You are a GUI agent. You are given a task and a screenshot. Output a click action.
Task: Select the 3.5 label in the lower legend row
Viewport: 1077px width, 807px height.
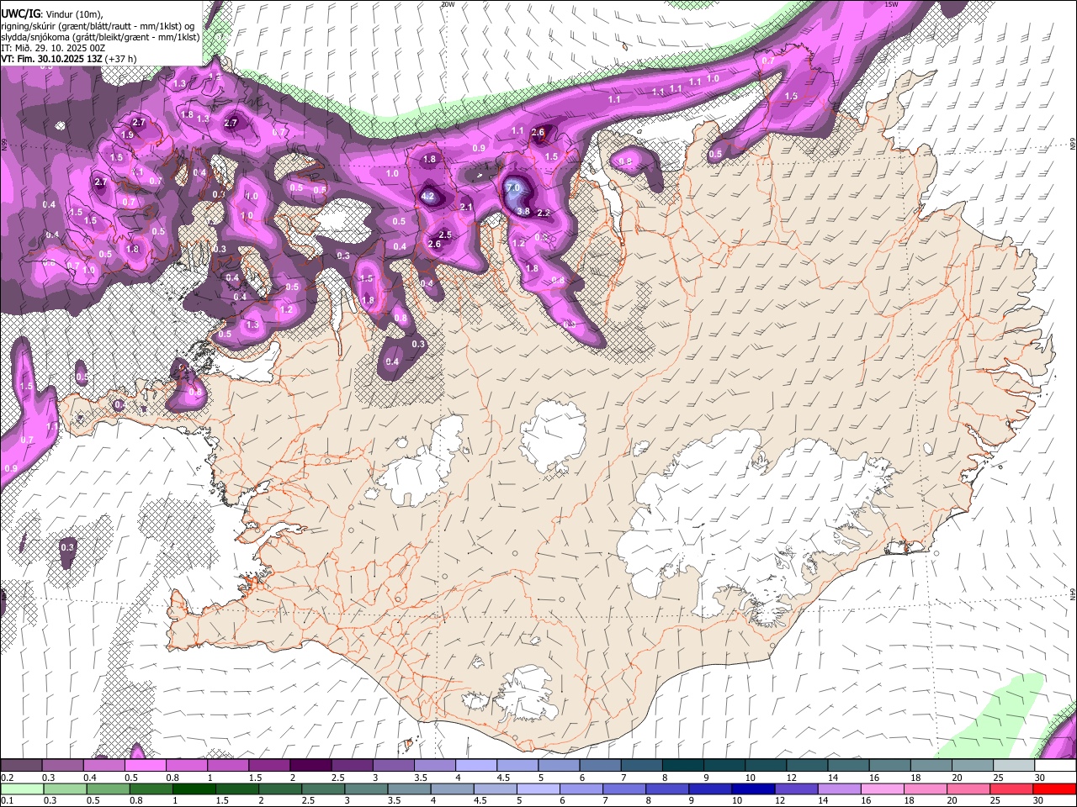pyautogui.click(x=394, y=800)
